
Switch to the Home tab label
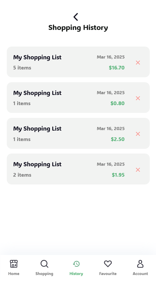[x=14, y=274]
